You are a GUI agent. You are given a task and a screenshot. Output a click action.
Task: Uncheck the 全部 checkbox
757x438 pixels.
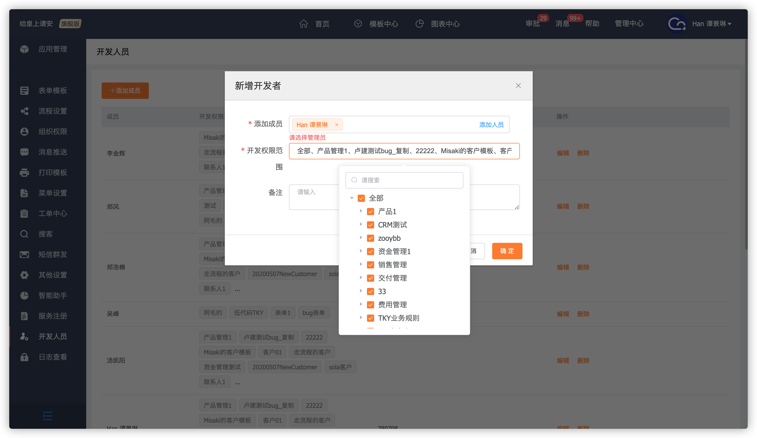point(361,198)
